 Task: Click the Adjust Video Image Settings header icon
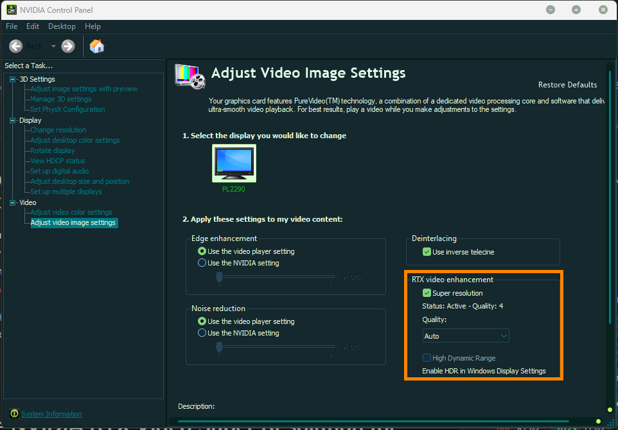tap(190, 76)
